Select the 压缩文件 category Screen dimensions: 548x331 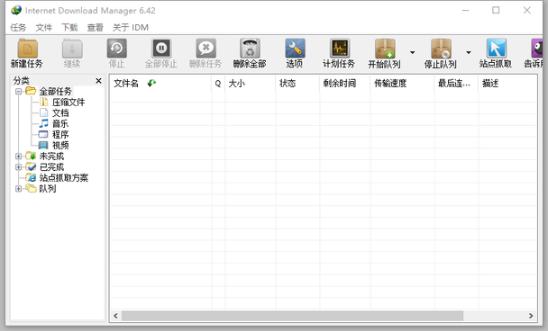68,103
